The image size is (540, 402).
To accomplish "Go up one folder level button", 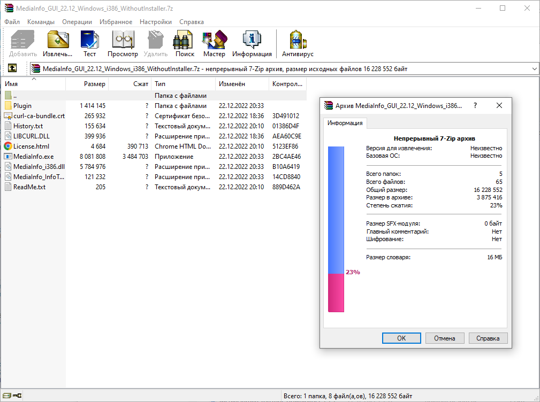I will (12, 68).
